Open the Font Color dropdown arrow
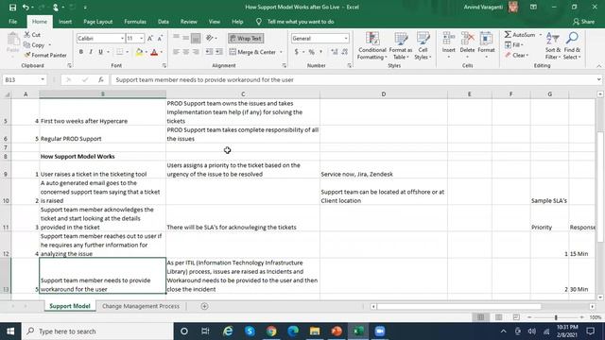The image size is (605, 340). coord(162,52)
